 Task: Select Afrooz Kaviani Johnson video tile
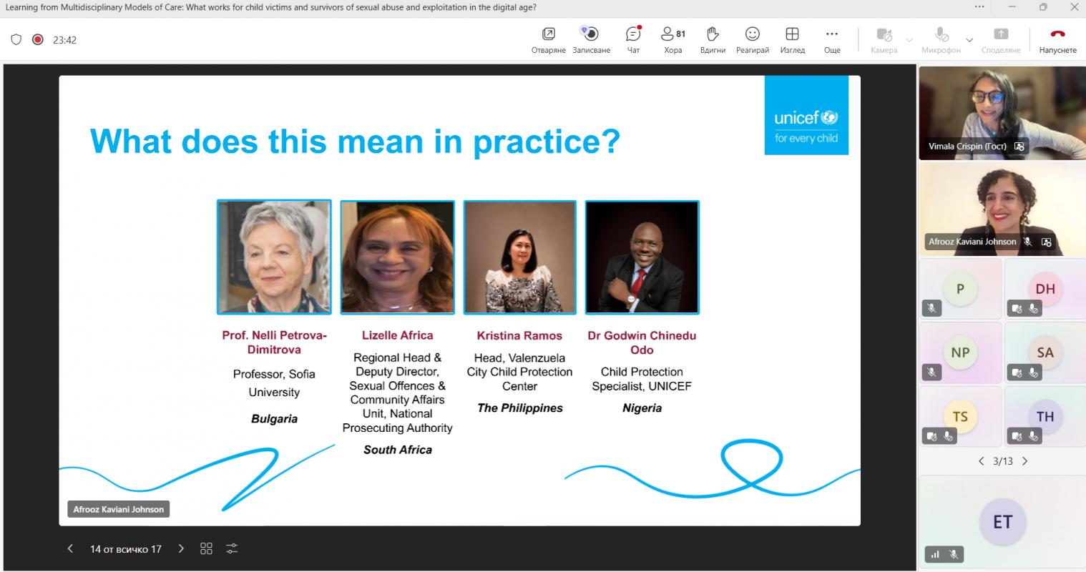coord(1002,209)
